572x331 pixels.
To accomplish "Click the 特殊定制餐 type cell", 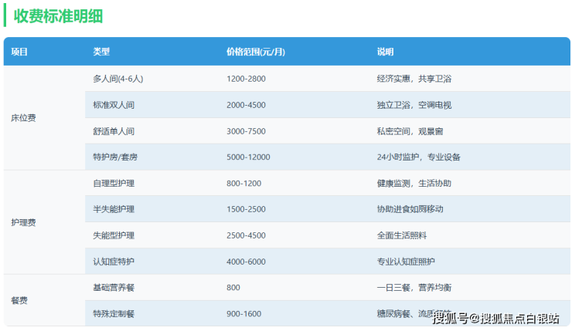I will 114,313.
